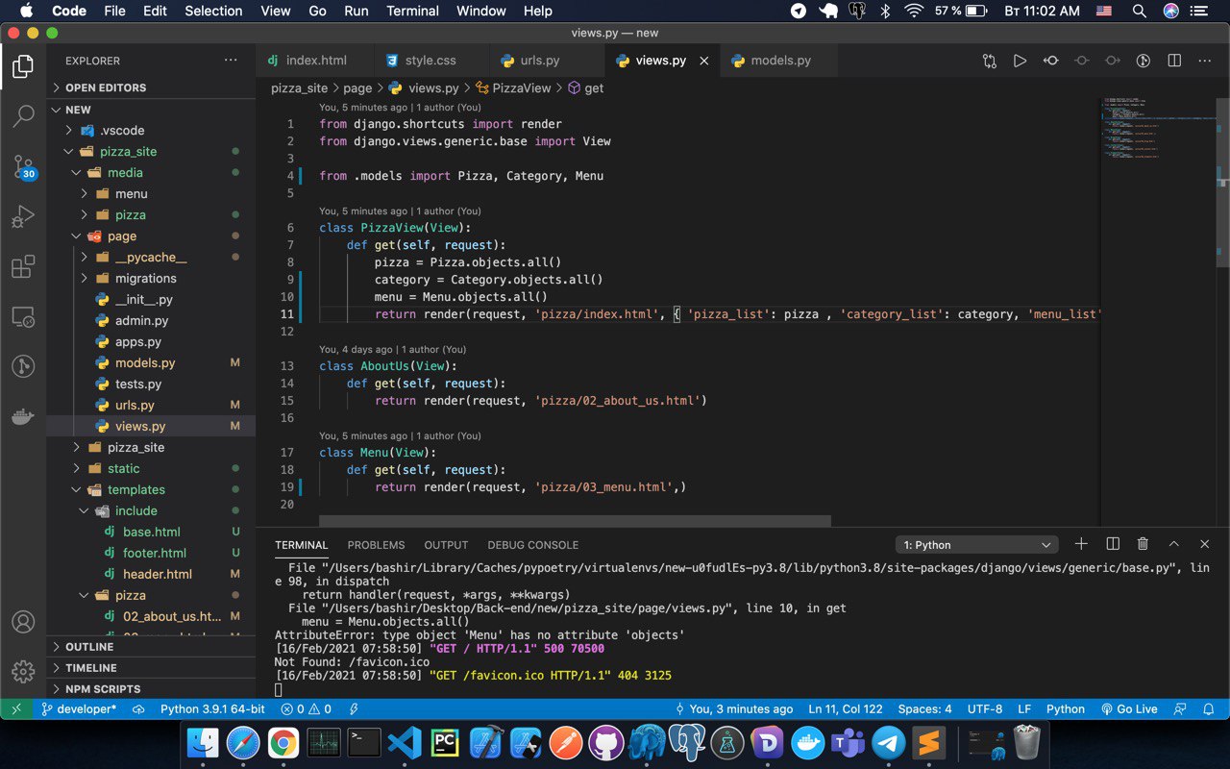The image size is (1230, 769).
Task: Expand the NPM SCRIPTS section
Action: point(151,689)
